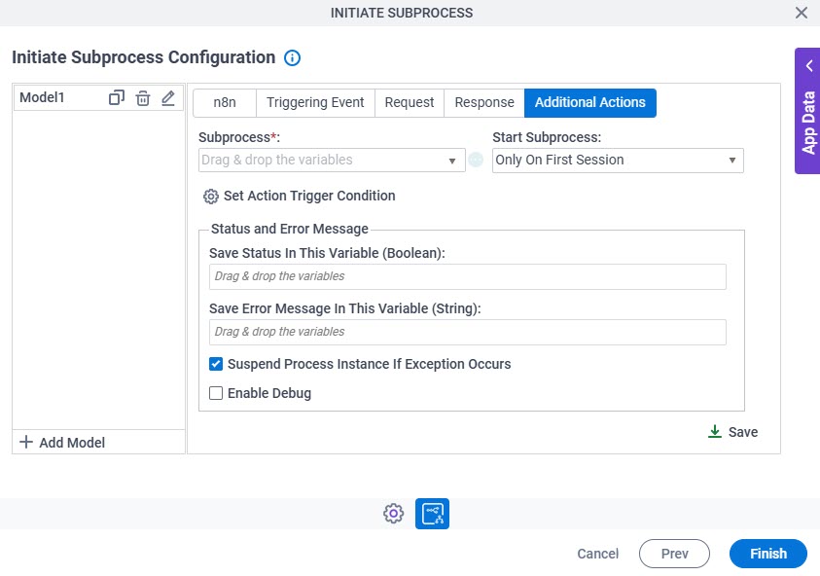The height and width of the screenshot is (576, 820).
Task: Edit Model1 name with pencil icon
Action: (x=168, y=98)
